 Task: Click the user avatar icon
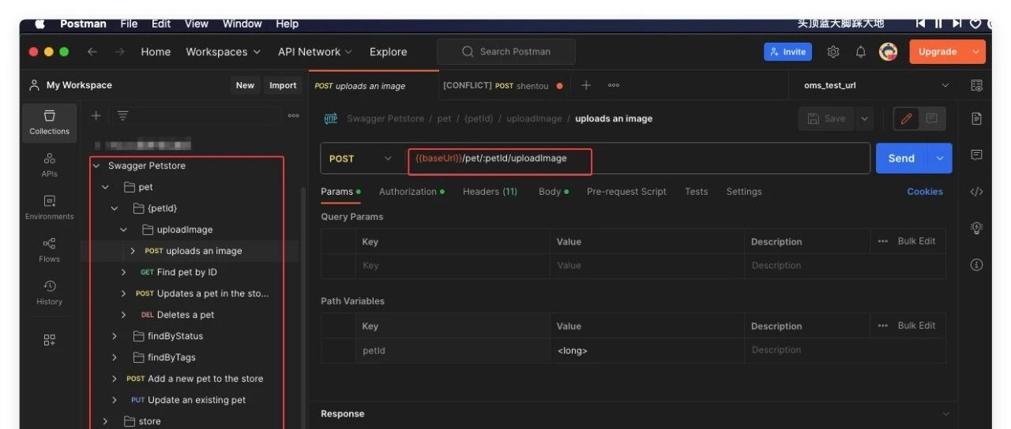[889, 52]
